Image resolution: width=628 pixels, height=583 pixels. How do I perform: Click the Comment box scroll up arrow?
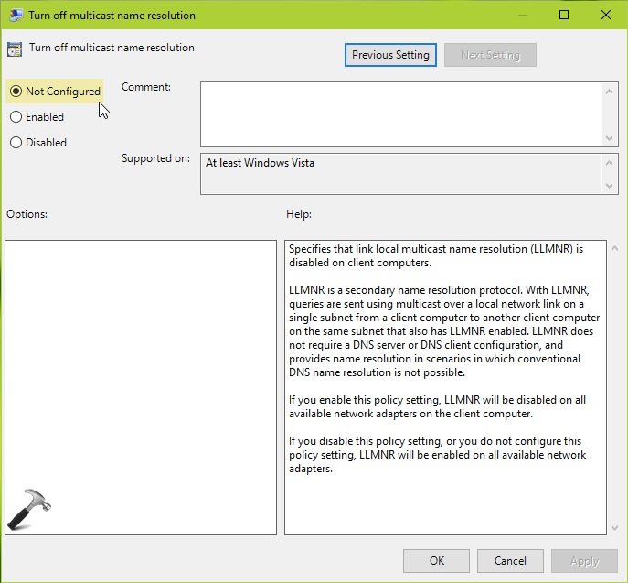click(609, 92)
